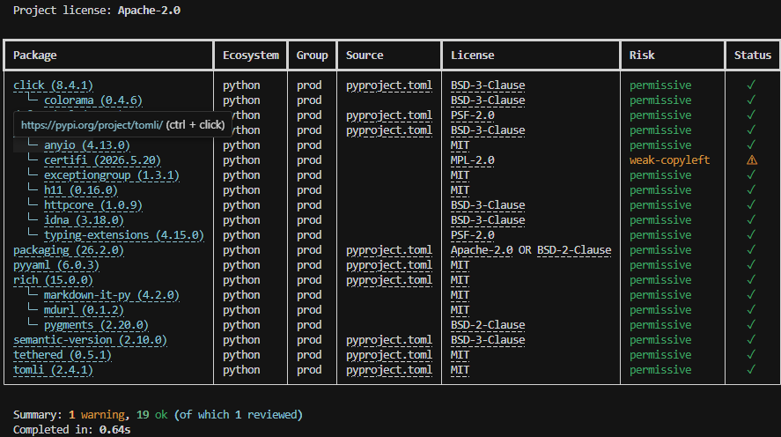The image size is (781, 437).
Task: Open the typing-extensions (4.15.0) package link
Action: 124,234
